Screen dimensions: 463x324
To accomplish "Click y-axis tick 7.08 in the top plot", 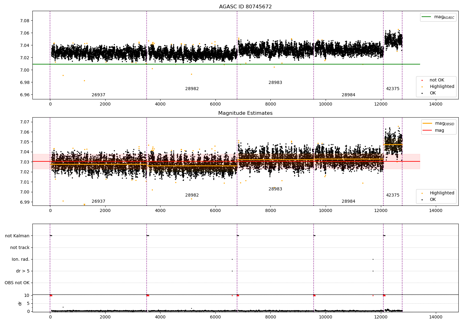I will pyautogui.click(x=25, y=21).
